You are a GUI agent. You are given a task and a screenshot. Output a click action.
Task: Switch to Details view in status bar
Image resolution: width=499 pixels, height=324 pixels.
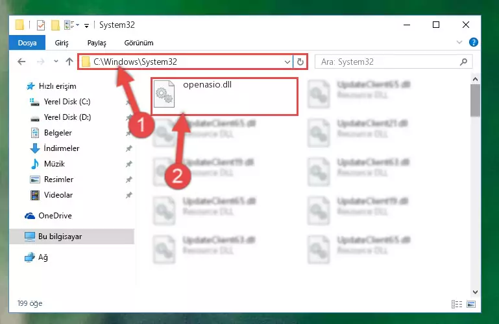tap(457, 305)
